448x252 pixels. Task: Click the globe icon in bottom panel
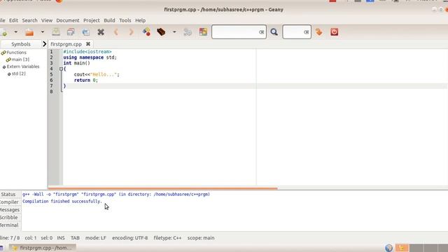point(389,248)
